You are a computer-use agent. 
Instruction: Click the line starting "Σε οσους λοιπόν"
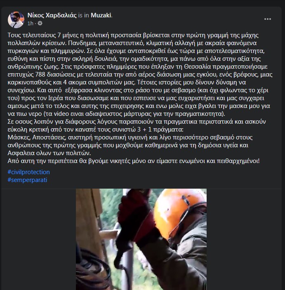pos(137,122)
